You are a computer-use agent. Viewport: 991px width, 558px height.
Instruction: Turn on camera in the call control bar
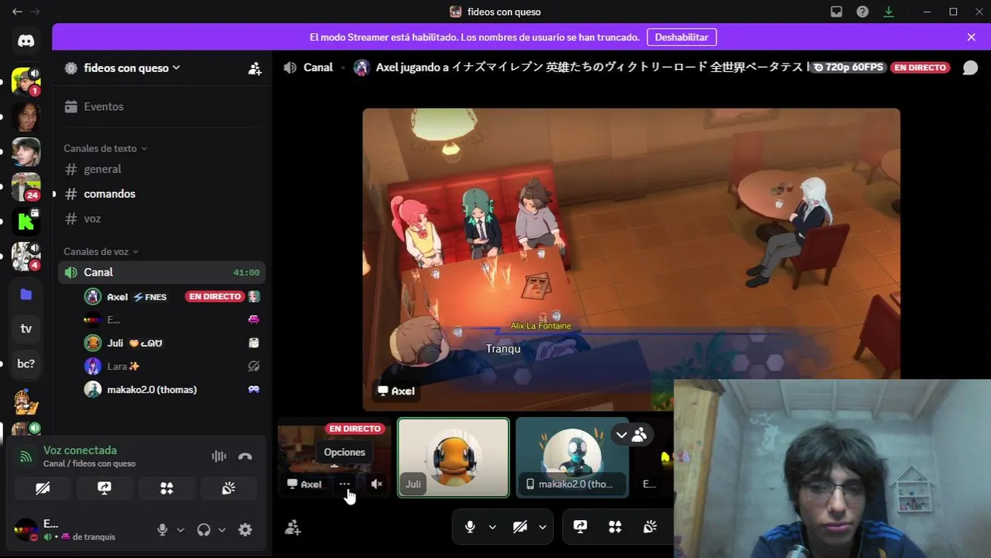point(520,527)
